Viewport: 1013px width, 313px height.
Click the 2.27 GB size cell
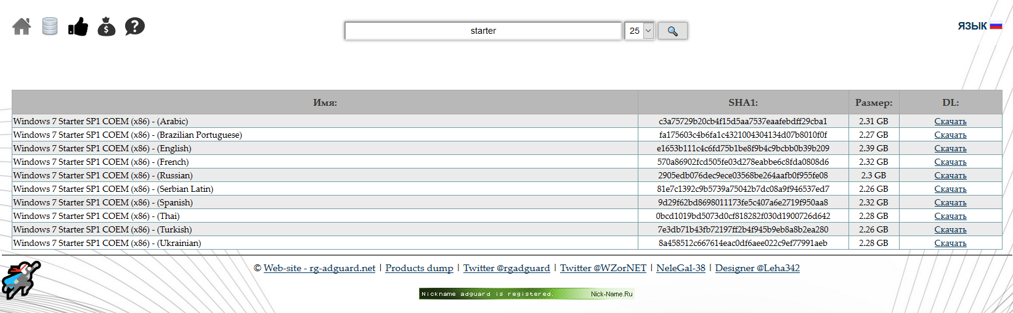tap(874, 135)
